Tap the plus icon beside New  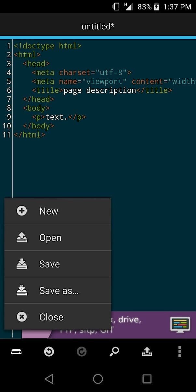pyautogui.click(x=21, y=211)
